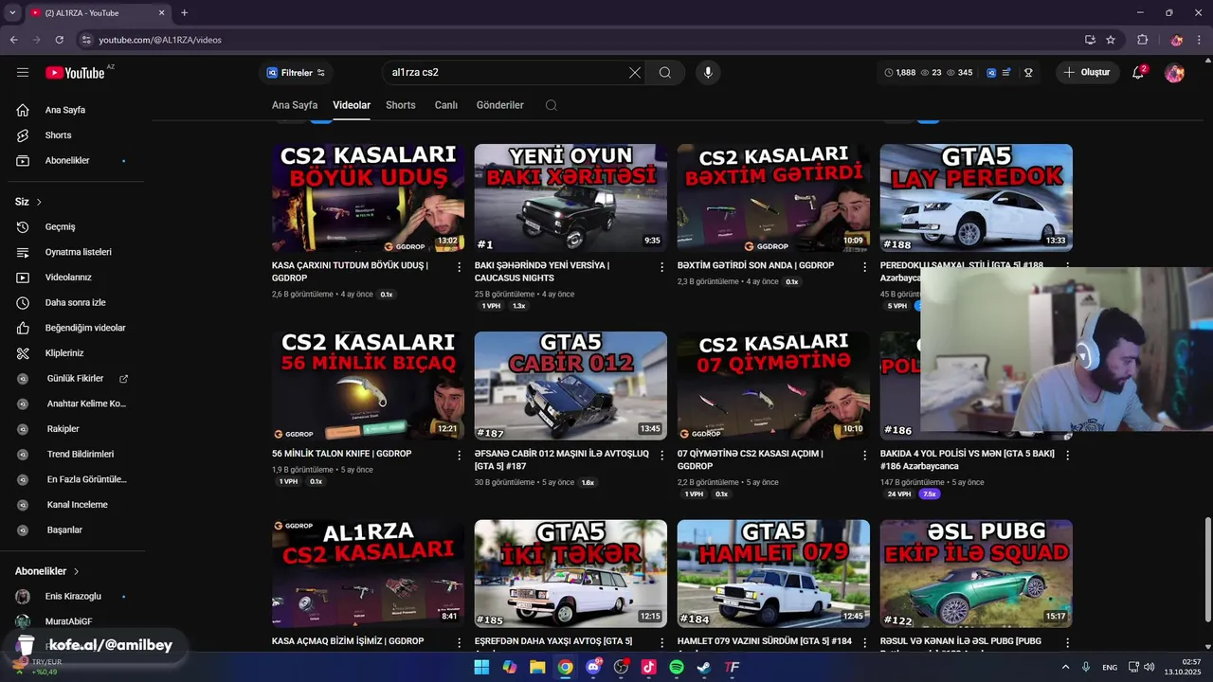
Task: Open more options for 07 QİYMƏTİNƏ CS2 KASASI video
Action: pos(864,456)
